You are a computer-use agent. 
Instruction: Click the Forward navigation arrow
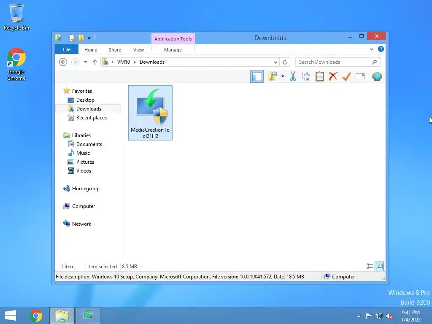coord(75,62)
